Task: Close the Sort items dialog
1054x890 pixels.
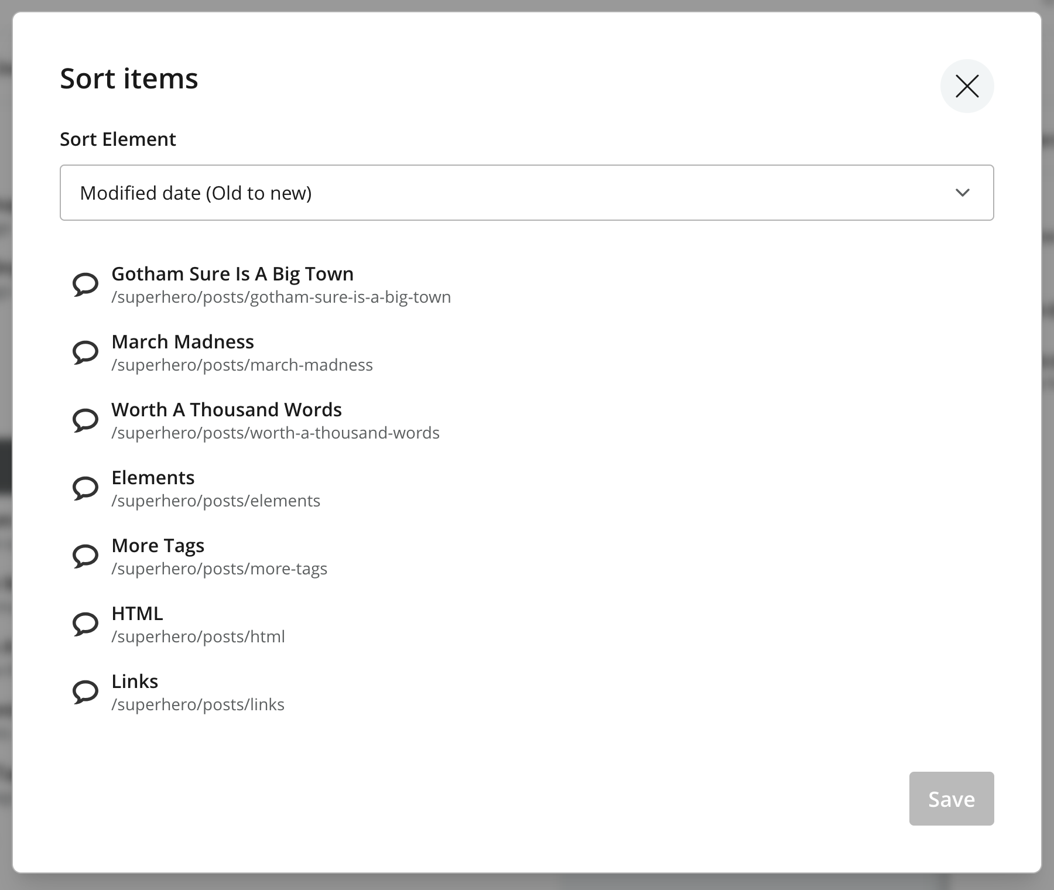Action: pos(967,86)
